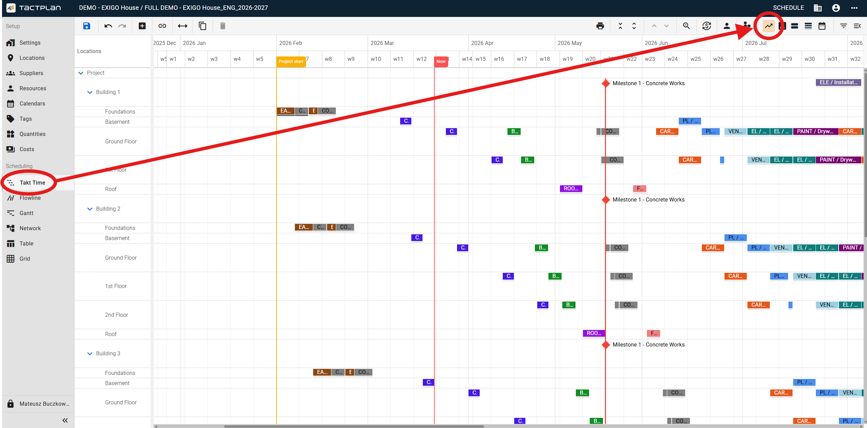867x428 pixels.
Task: Select the ROO... task in Building 1 Roof
Action: coord(571,188)
